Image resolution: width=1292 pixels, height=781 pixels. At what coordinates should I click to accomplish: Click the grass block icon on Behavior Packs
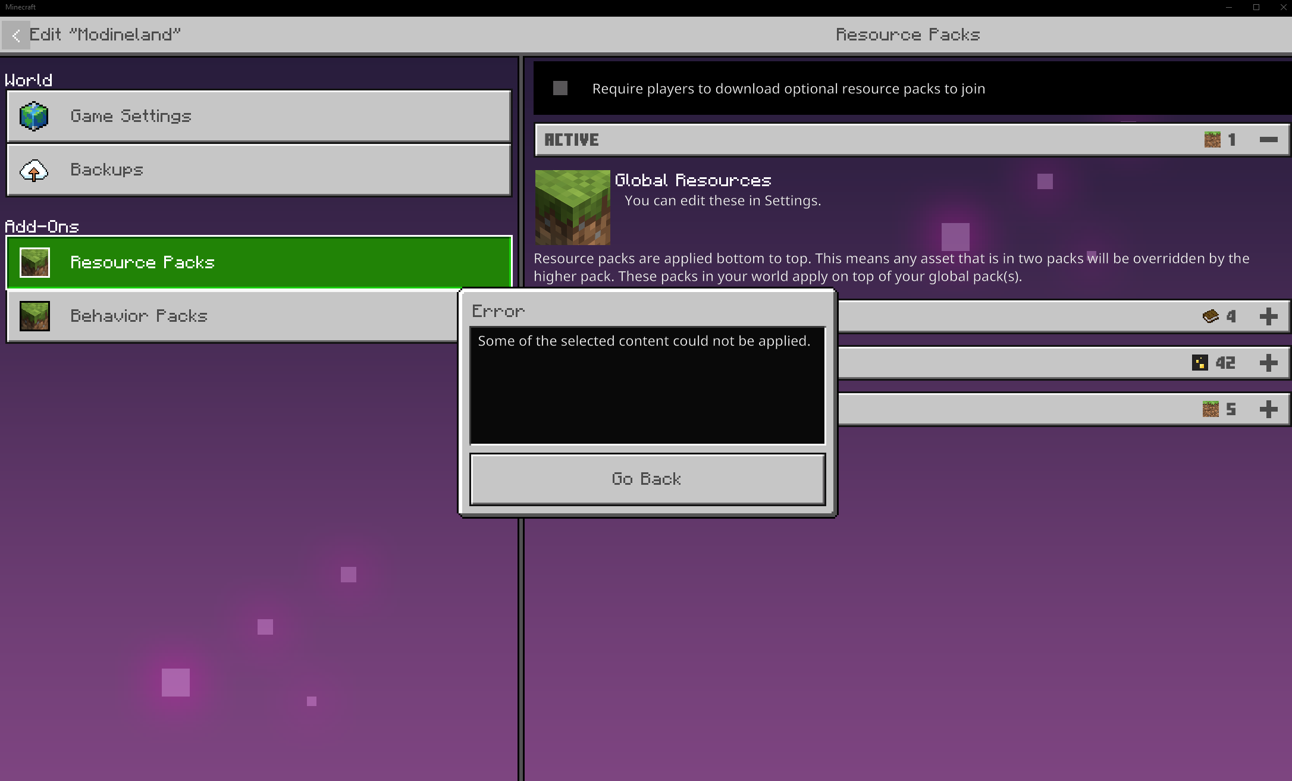click(35, 316)
